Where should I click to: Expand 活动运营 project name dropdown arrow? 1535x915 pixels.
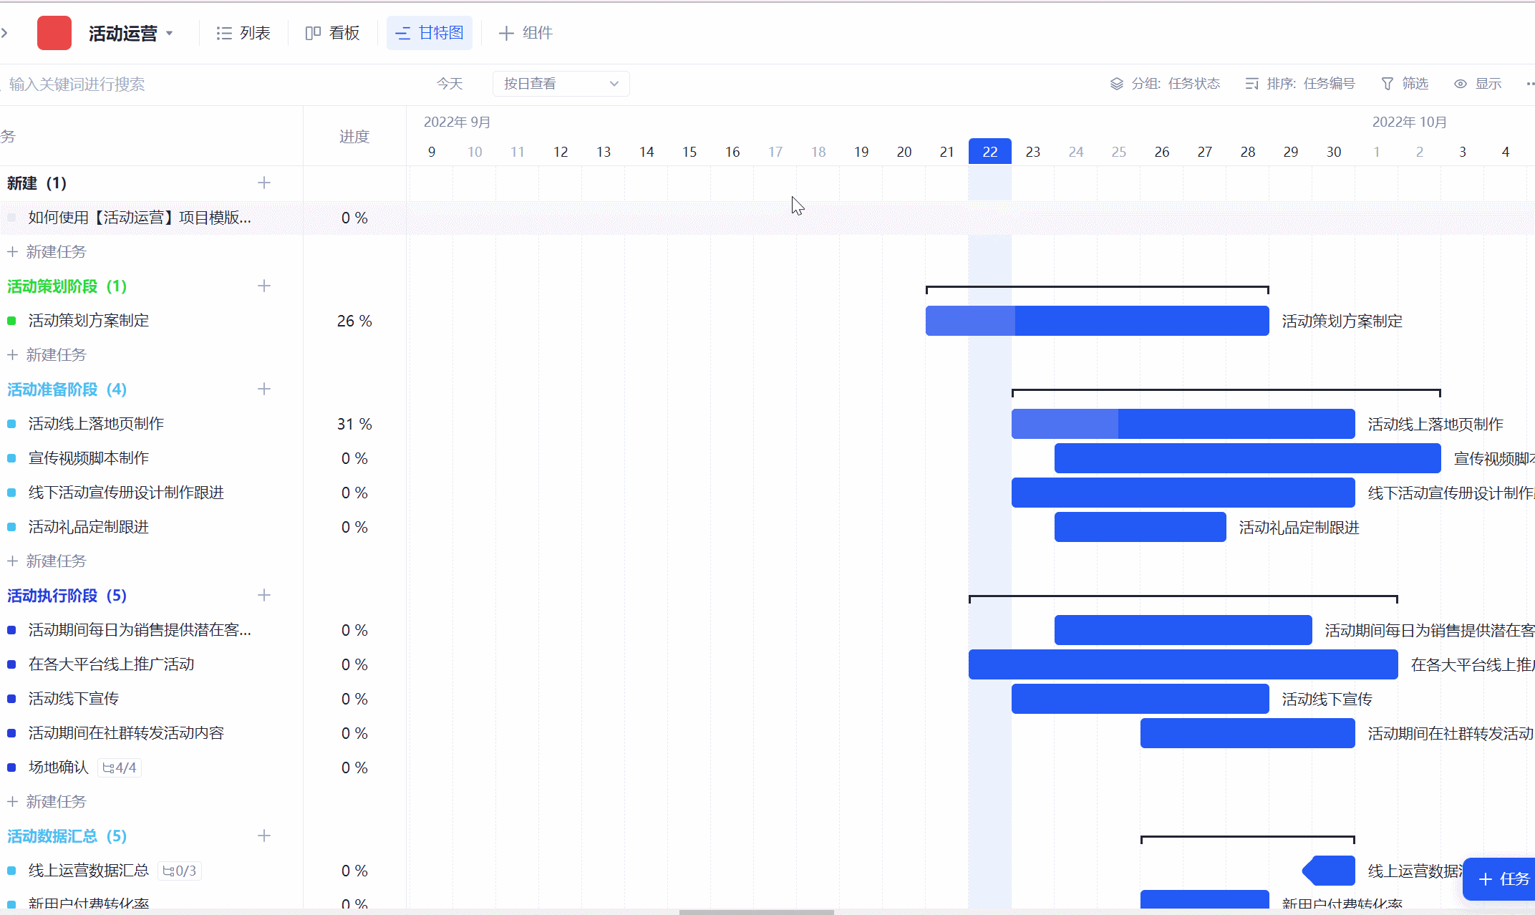pyautogui.click(x=170, y=33)
